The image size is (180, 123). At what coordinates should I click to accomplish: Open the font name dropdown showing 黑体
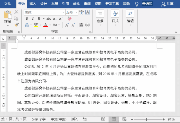coord(63,12)
